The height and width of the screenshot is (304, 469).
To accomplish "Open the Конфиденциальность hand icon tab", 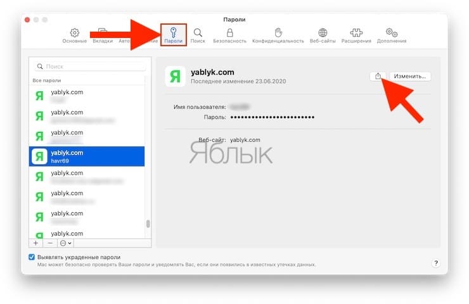I will (x=278, y=35).
